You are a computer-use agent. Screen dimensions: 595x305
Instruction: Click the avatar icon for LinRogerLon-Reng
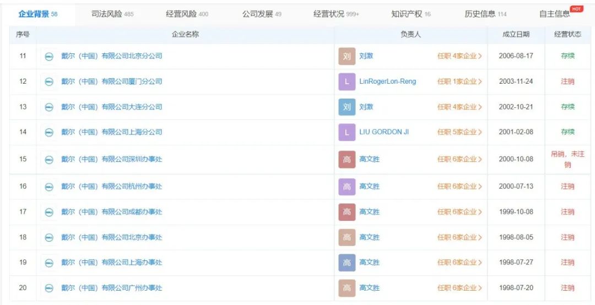[x=347, y=81]
